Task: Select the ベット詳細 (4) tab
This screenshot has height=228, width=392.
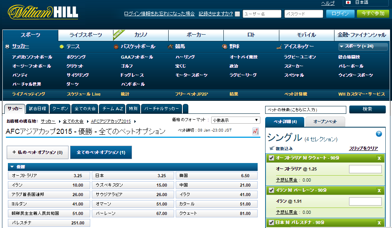Action: tap(285, 122)
